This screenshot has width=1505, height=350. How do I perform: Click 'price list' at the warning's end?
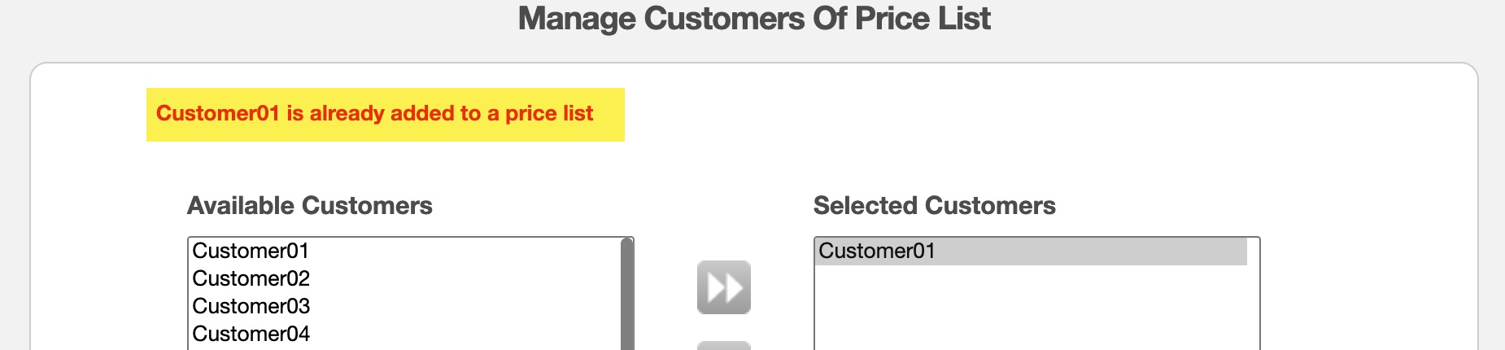tap(549, 113)
